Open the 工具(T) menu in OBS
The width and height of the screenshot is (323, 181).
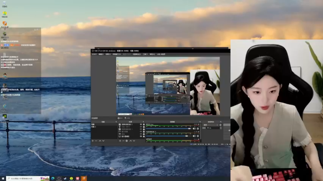click(x=145, y=54)
